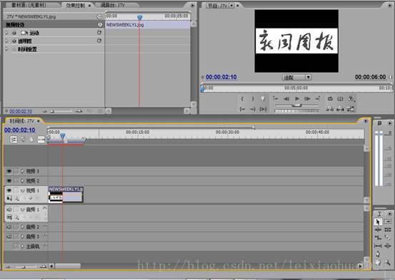395x280 pixels.
Task: Expand the 时间重置 effect properties
Action: (x=7, y=49)
